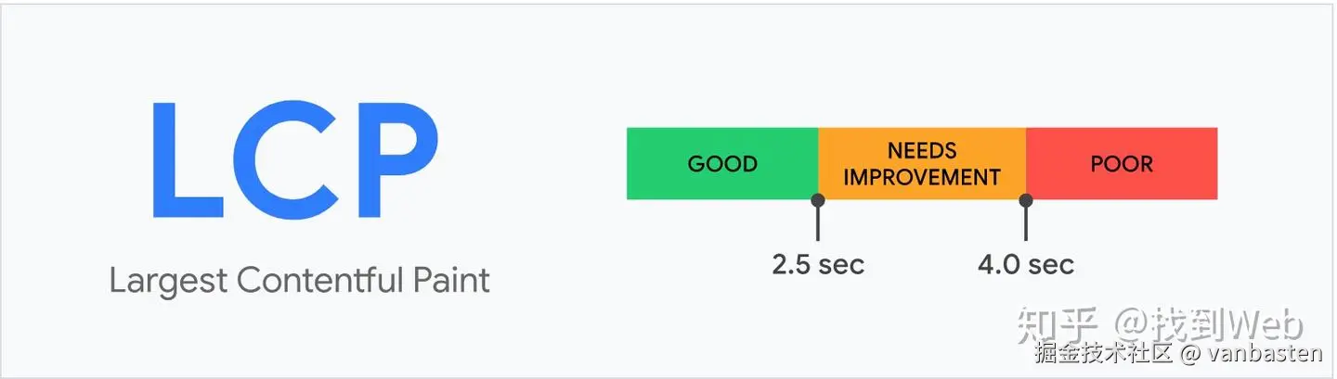The image size is (1337, 379).
Task: Click the green GOOD segment
Action: point(722,164)
